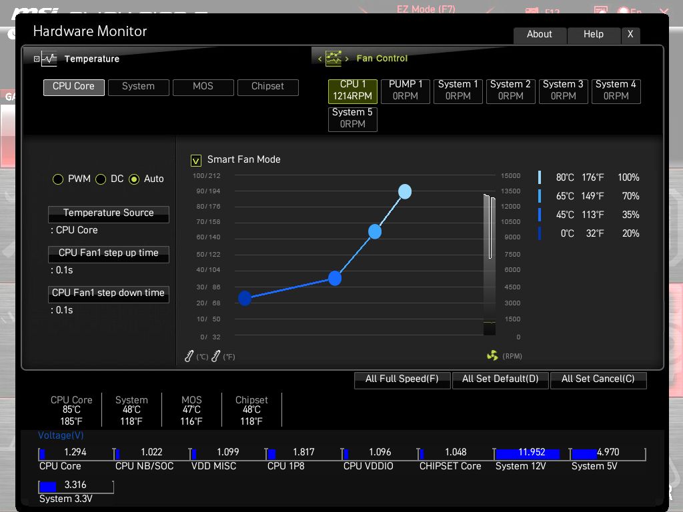Click the CPU 1P8 1.817 voltage bar

303,453
